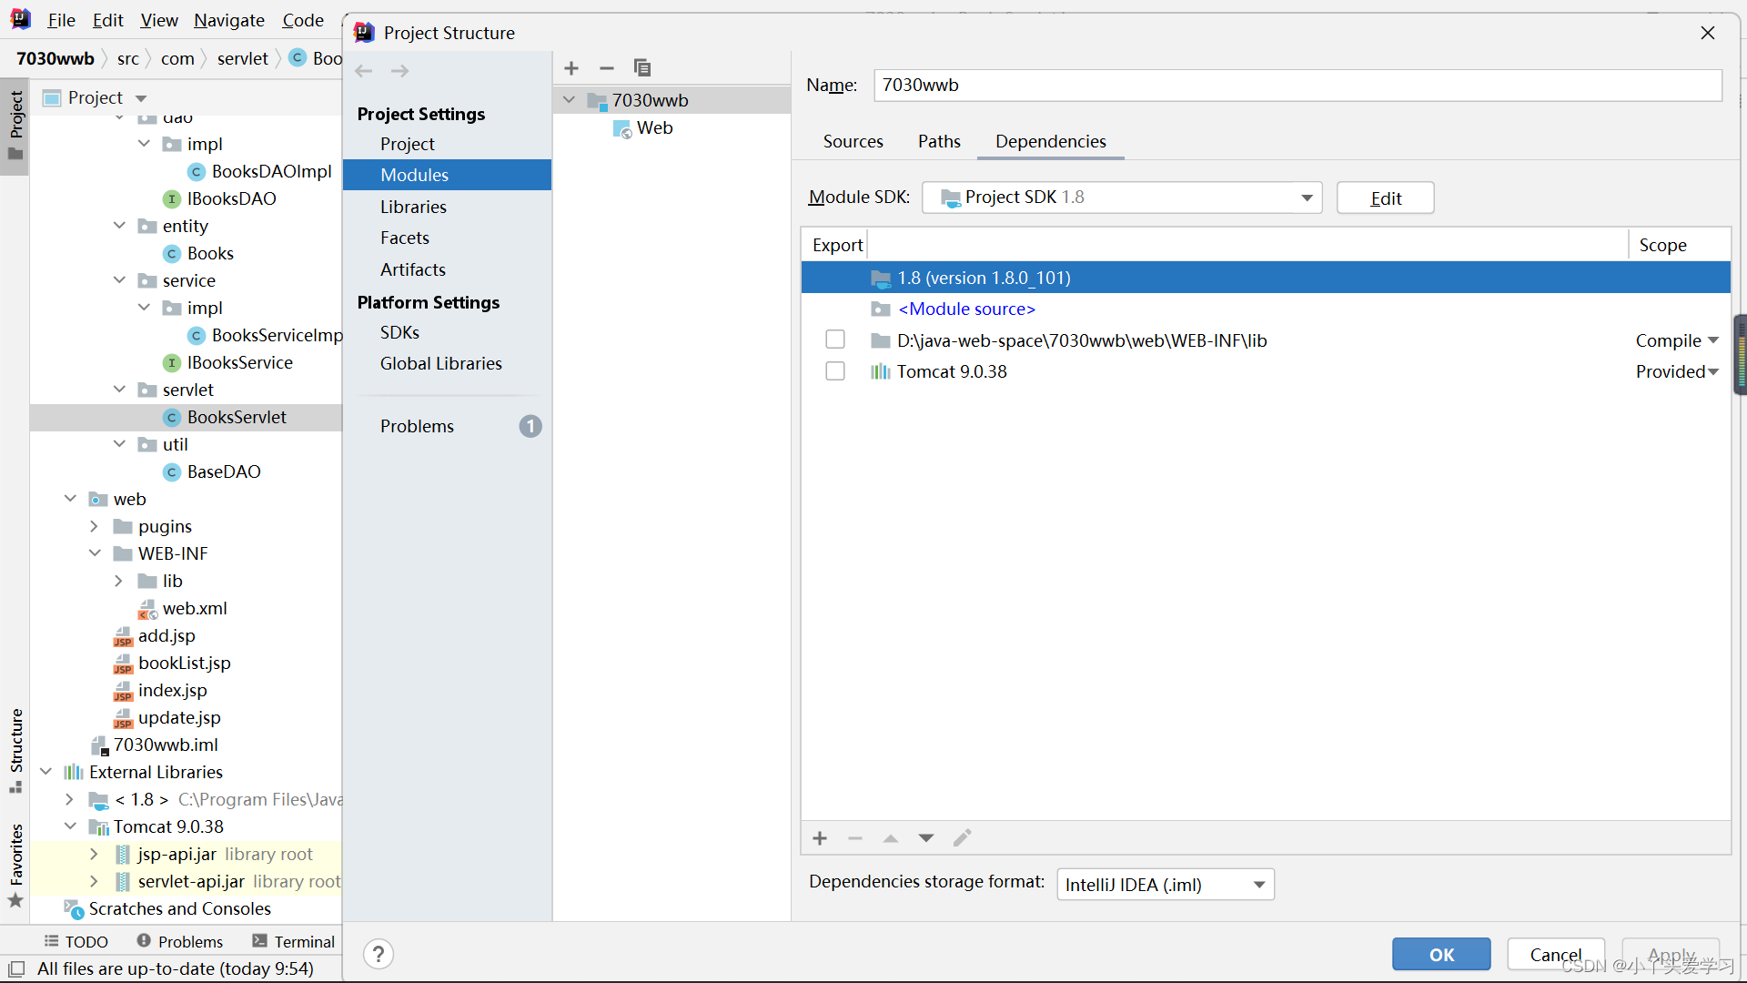Open the Navigate menu
This screenshot has width=1747, height=983.
[229, 20]
